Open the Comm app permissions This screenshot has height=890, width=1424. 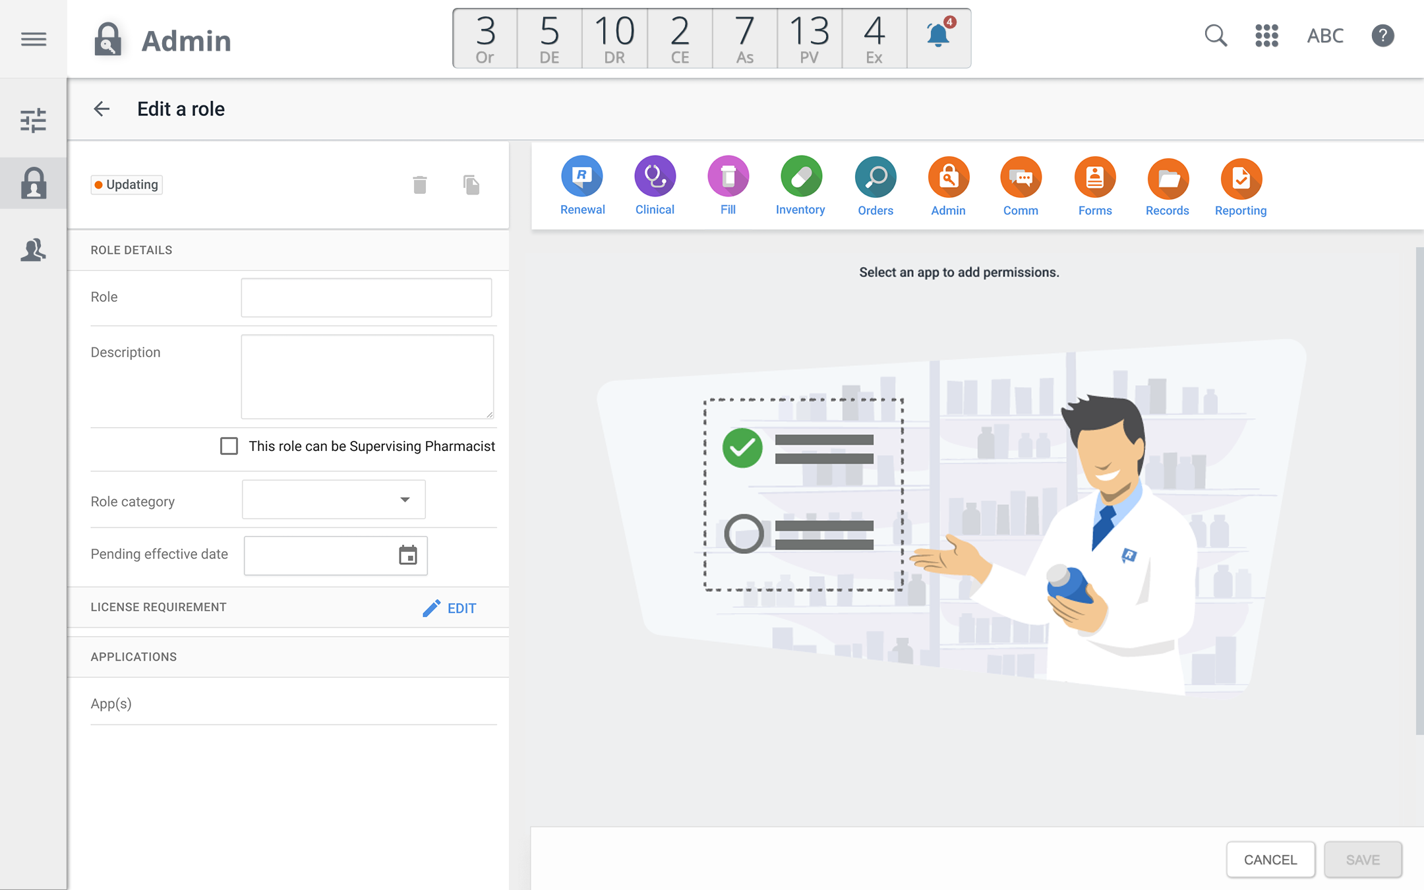point(1021,178)
